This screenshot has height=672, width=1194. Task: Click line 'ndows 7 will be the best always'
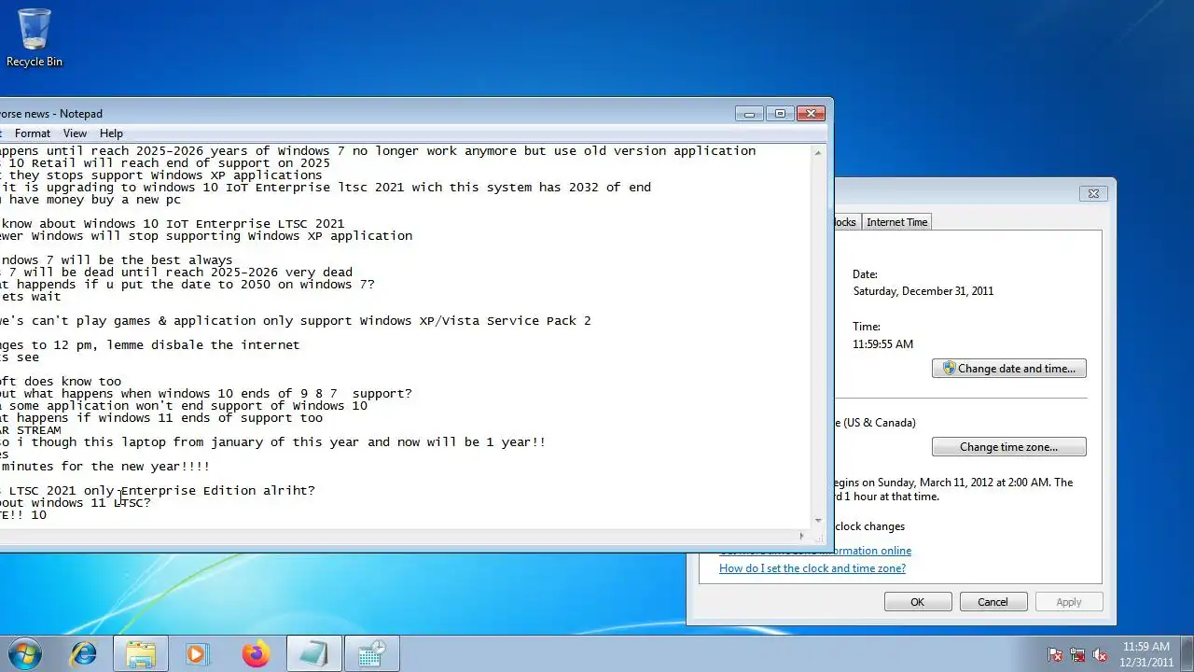click(x=117, y=260)
